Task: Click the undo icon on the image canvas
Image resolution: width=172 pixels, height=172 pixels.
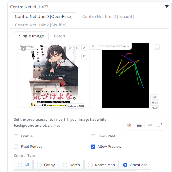Action: 70,48
